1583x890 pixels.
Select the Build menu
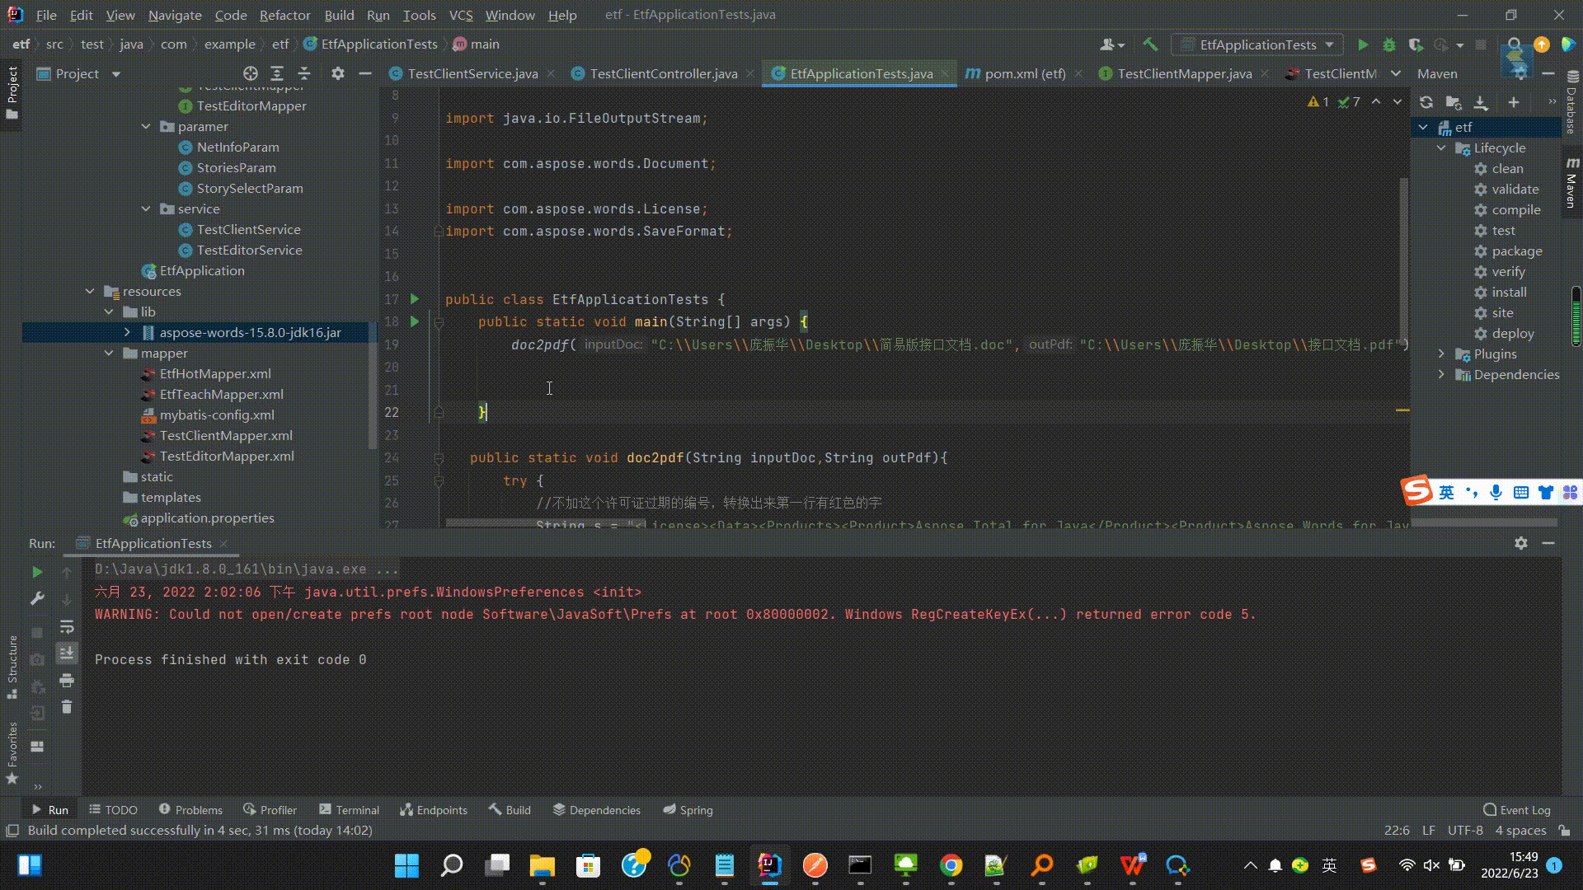tap(339, 14)
